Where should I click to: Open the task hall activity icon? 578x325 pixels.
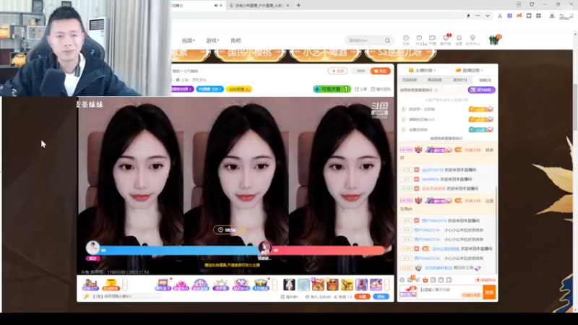click(x=90, y=285)
